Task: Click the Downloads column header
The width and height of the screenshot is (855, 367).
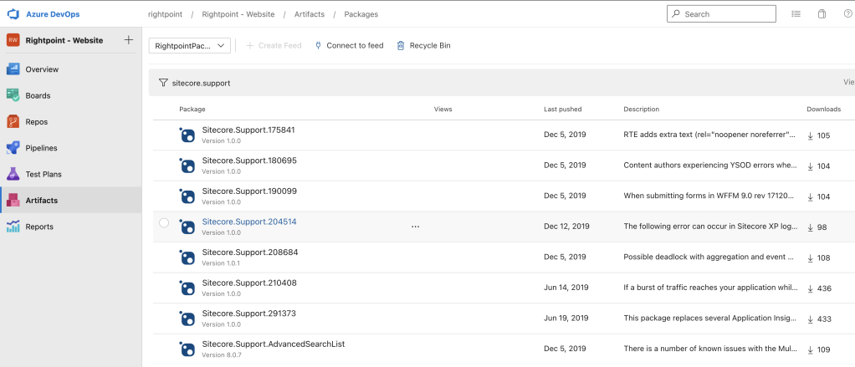Action: point(823,109)
